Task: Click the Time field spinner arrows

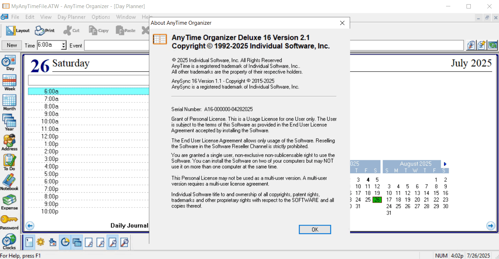Action: [x=64, y=45]
